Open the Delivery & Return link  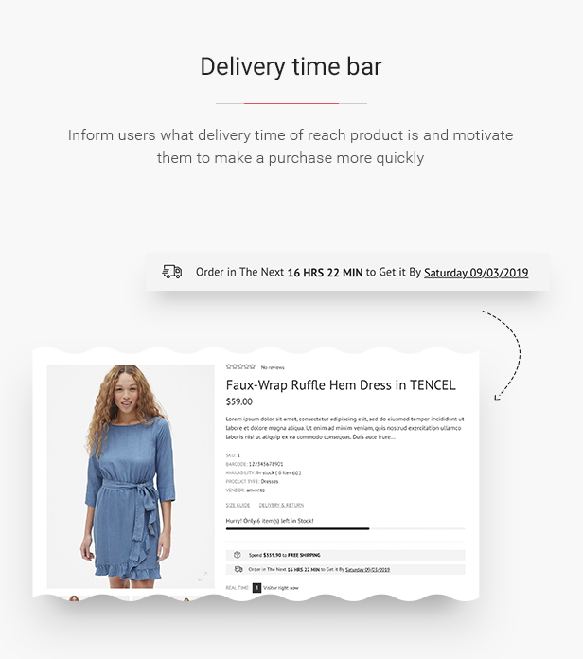(281, 505)
